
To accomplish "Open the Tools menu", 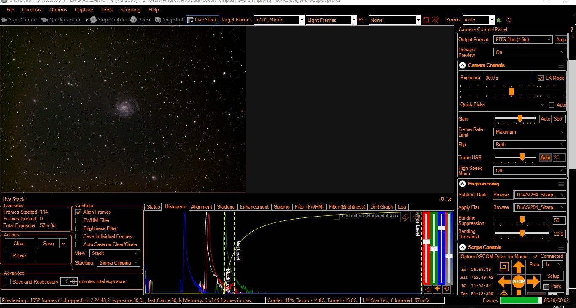I will (x=107, y=10).
